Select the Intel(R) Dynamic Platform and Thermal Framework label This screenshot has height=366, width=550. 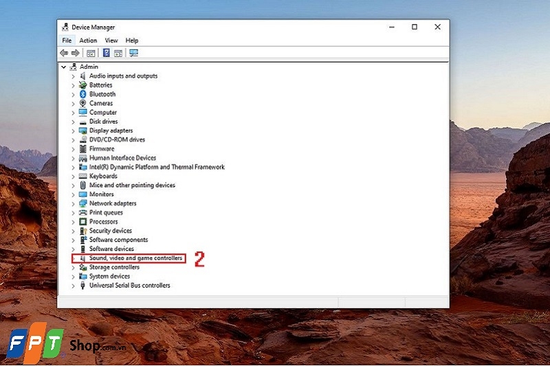click(157, 167)
